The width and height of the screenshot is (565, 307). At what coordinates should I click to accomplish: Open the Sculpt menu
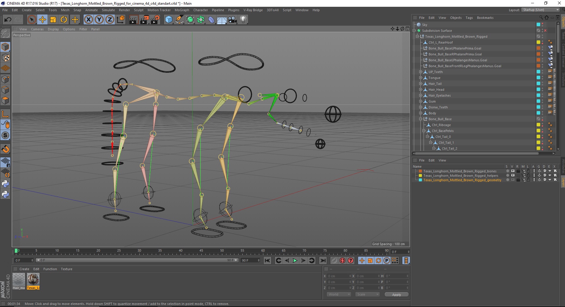[x=138, y=10]
